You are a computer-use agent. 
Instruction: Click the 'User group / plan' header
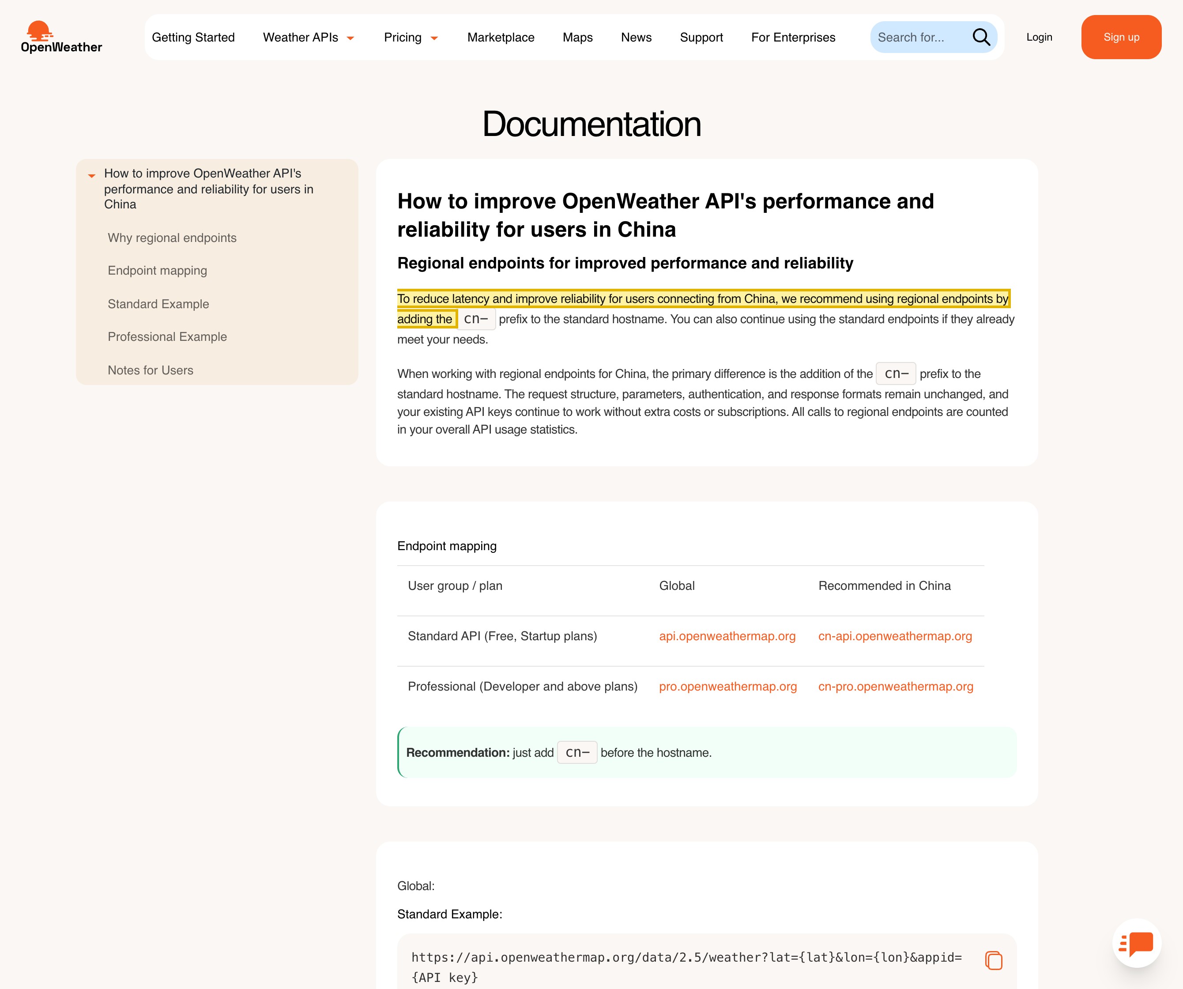coord(455,585)
